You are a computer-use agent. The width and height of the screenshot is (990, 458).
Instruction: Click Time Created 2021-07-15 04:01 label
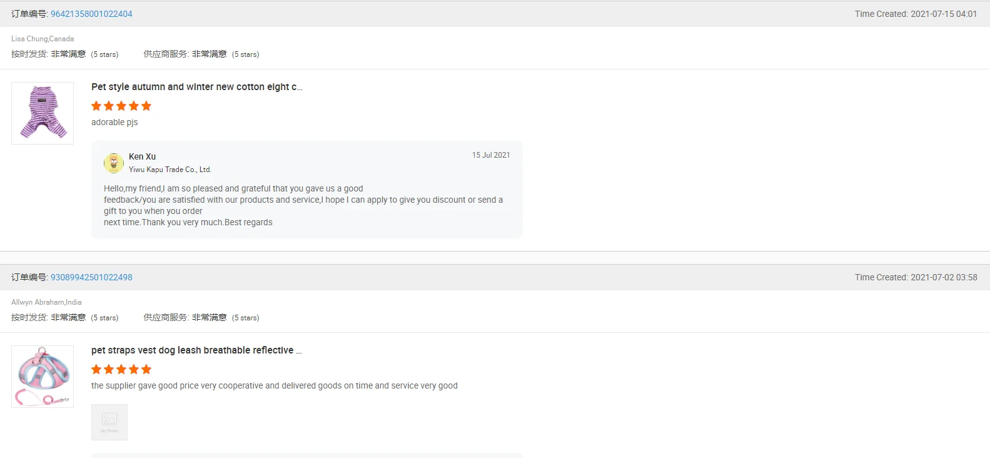click(x=916, y=14)
